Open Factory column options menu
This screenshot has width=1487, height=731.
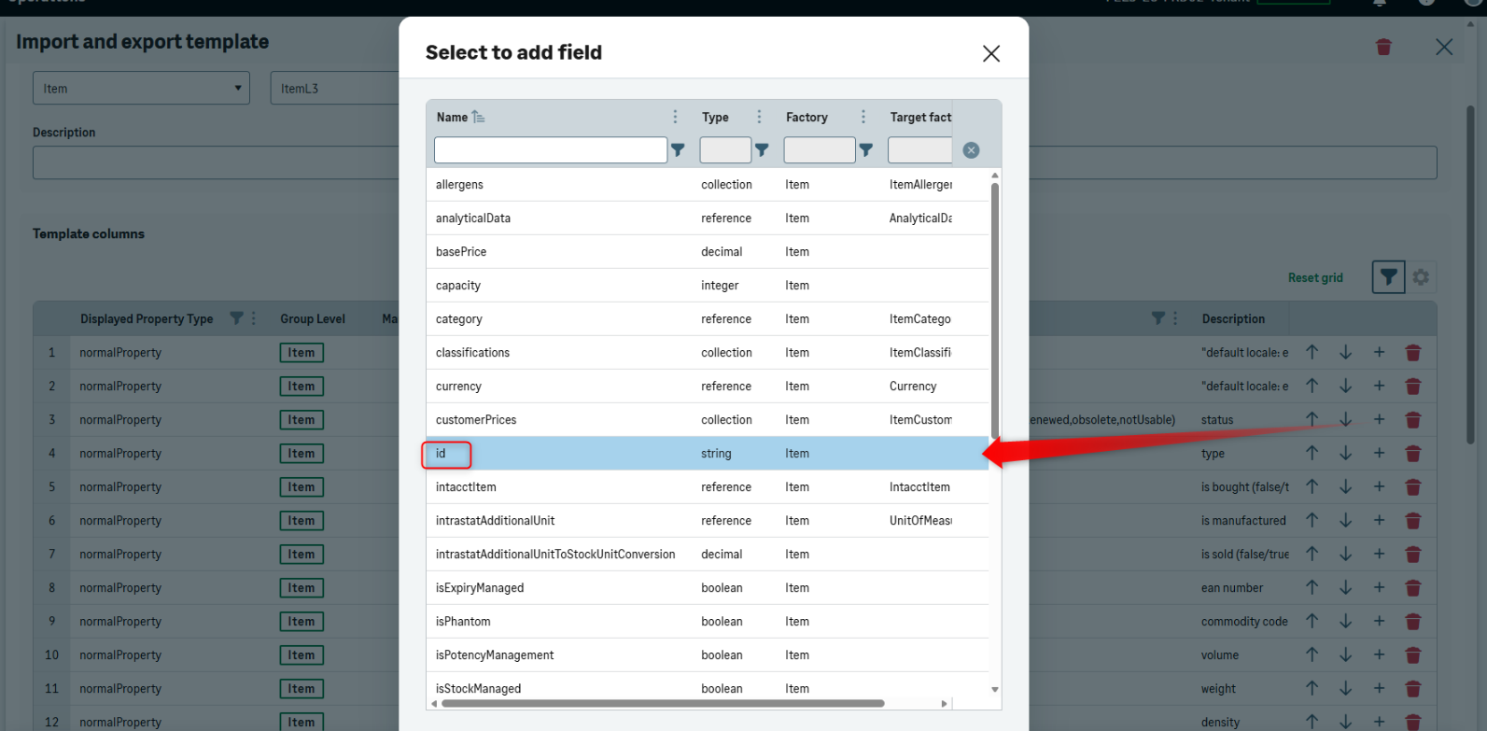863,117
